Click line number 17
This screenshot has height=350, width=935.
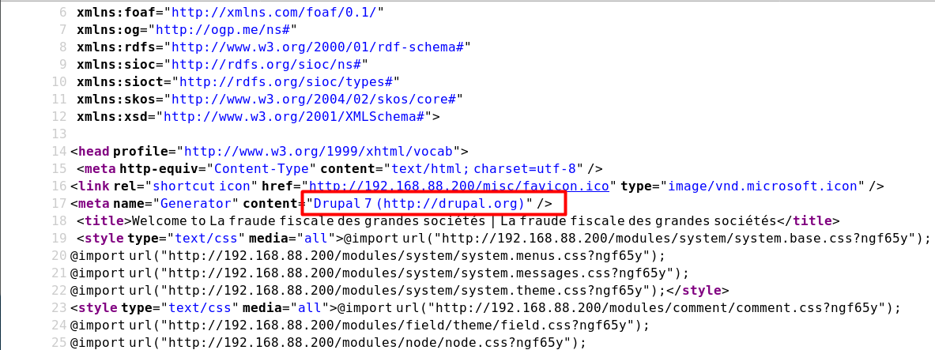(x=59, y=203)
